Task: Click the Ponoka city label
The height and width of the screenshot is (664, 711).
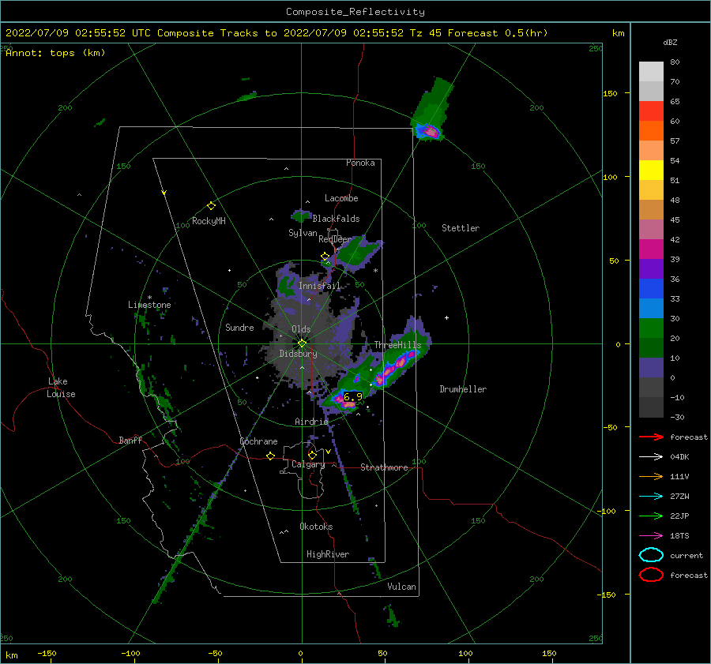Action: pyautogui.click(x=360, y=163)
